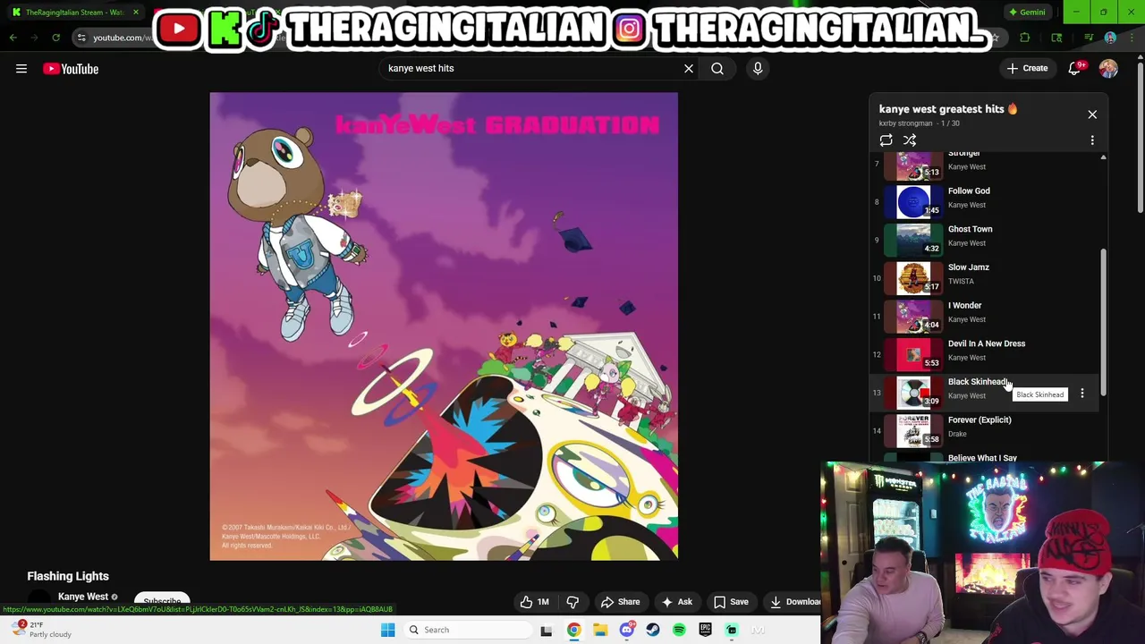Play Slow Jamz thumbnail in playlist

click(x=914, y=278)
